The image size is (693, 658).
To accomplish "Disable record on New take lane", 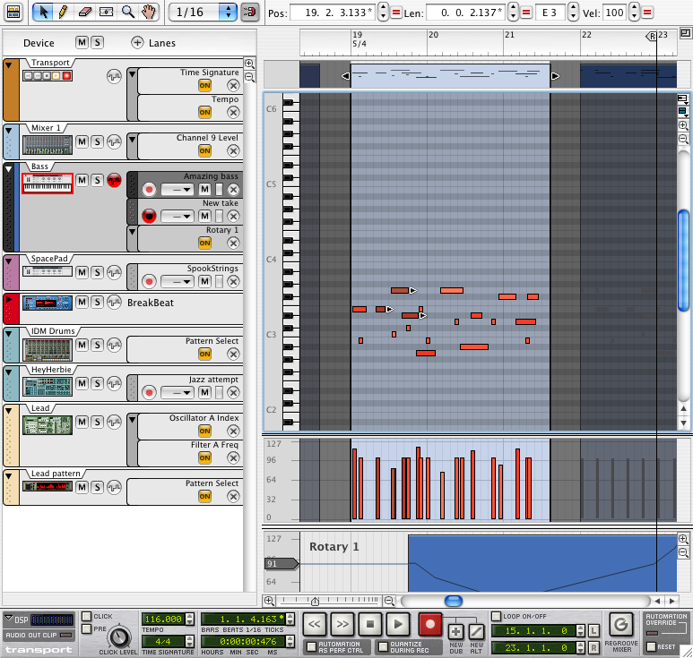I will click(x=150, y=216).
